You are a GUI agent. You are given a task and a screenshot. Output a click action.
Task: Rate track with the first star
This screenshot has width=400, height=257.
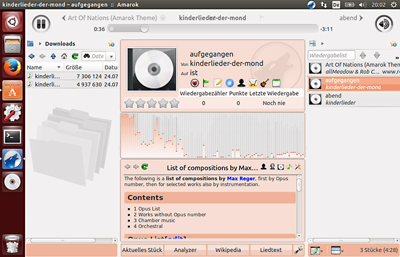129,103
